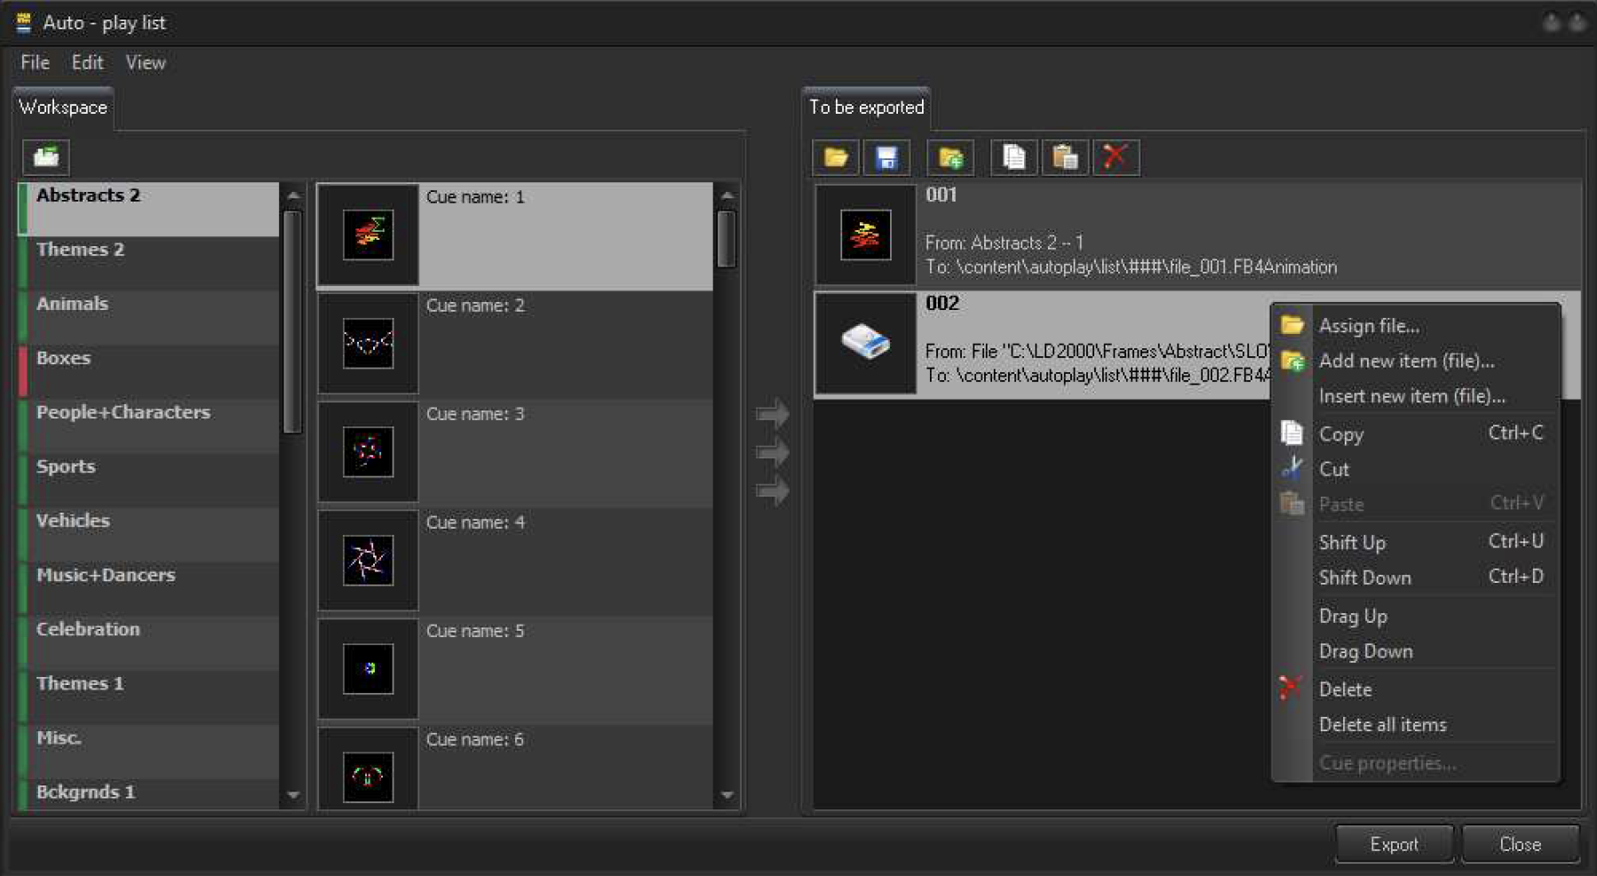Click category list scroll up arrow
The image size is (1597, 876).
pos(293,195)
